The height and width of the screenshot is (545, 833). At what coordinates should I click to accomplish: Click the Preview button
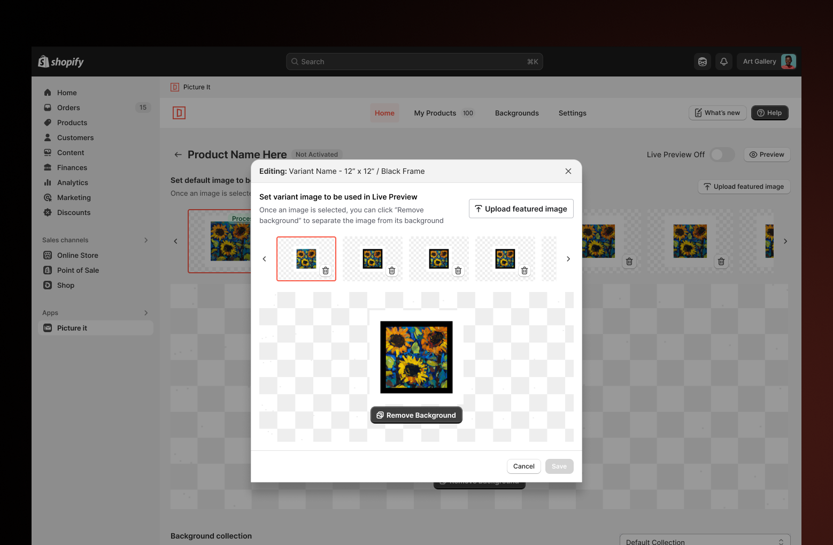[x=767, y=155]
